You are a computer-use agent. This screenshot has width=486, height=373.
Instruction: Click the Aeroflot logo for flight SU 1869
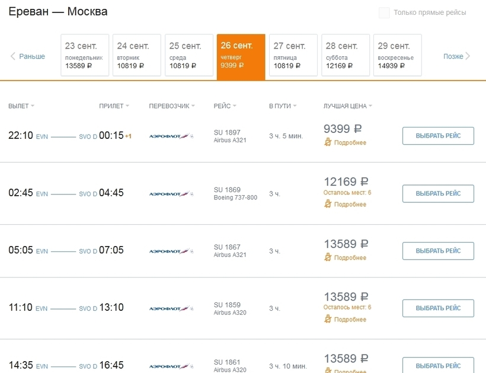[169, 194]
